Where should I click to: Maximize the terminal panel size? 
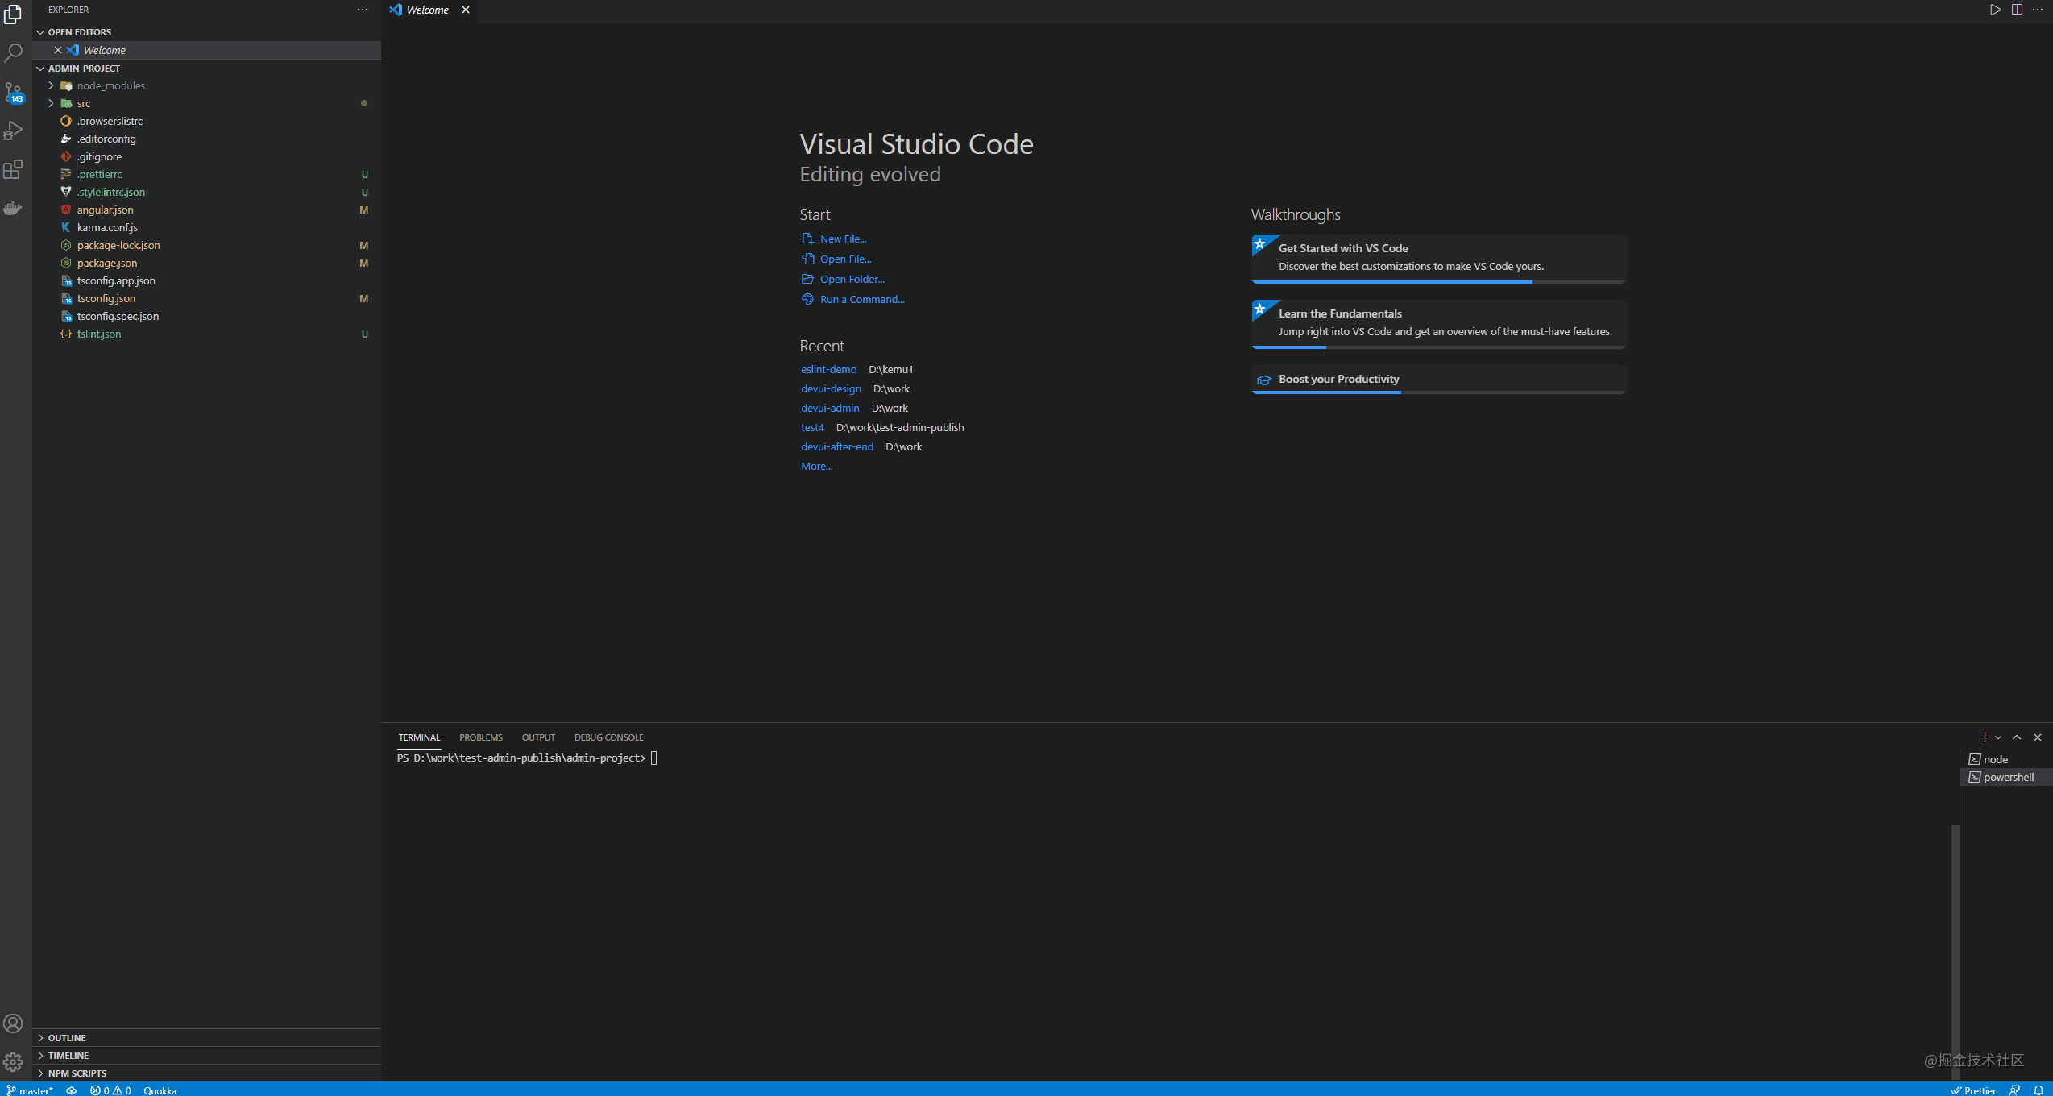[x=2017, y=737]
